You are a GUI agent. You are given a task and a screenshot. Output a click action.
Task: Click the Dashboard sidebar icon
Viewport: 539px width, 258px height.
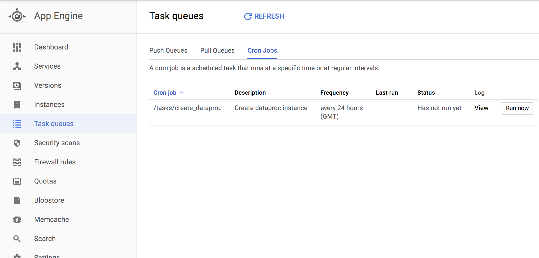click(17, 47)
